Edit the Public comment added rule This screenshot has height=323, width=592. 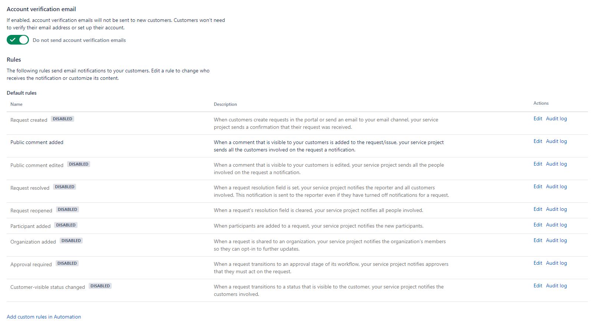538,141
